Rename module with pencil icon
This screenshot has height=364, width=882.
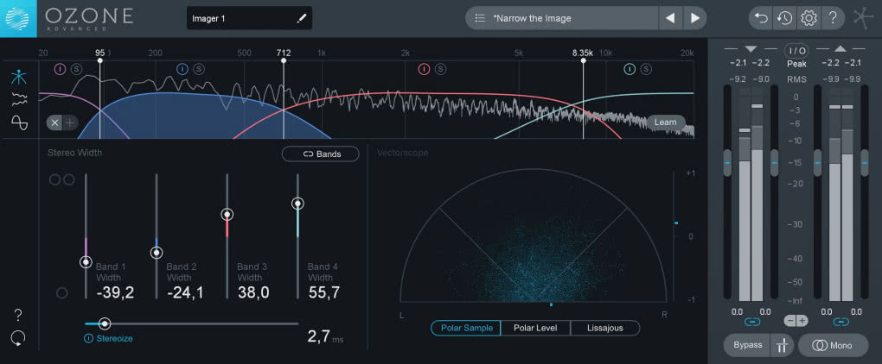click(x=302, y=18)
